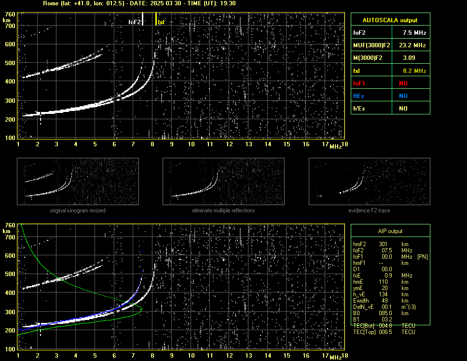Click the foF2 value 7.5 MHz
This screenshot has width=467, height=361.
[414, 33]
